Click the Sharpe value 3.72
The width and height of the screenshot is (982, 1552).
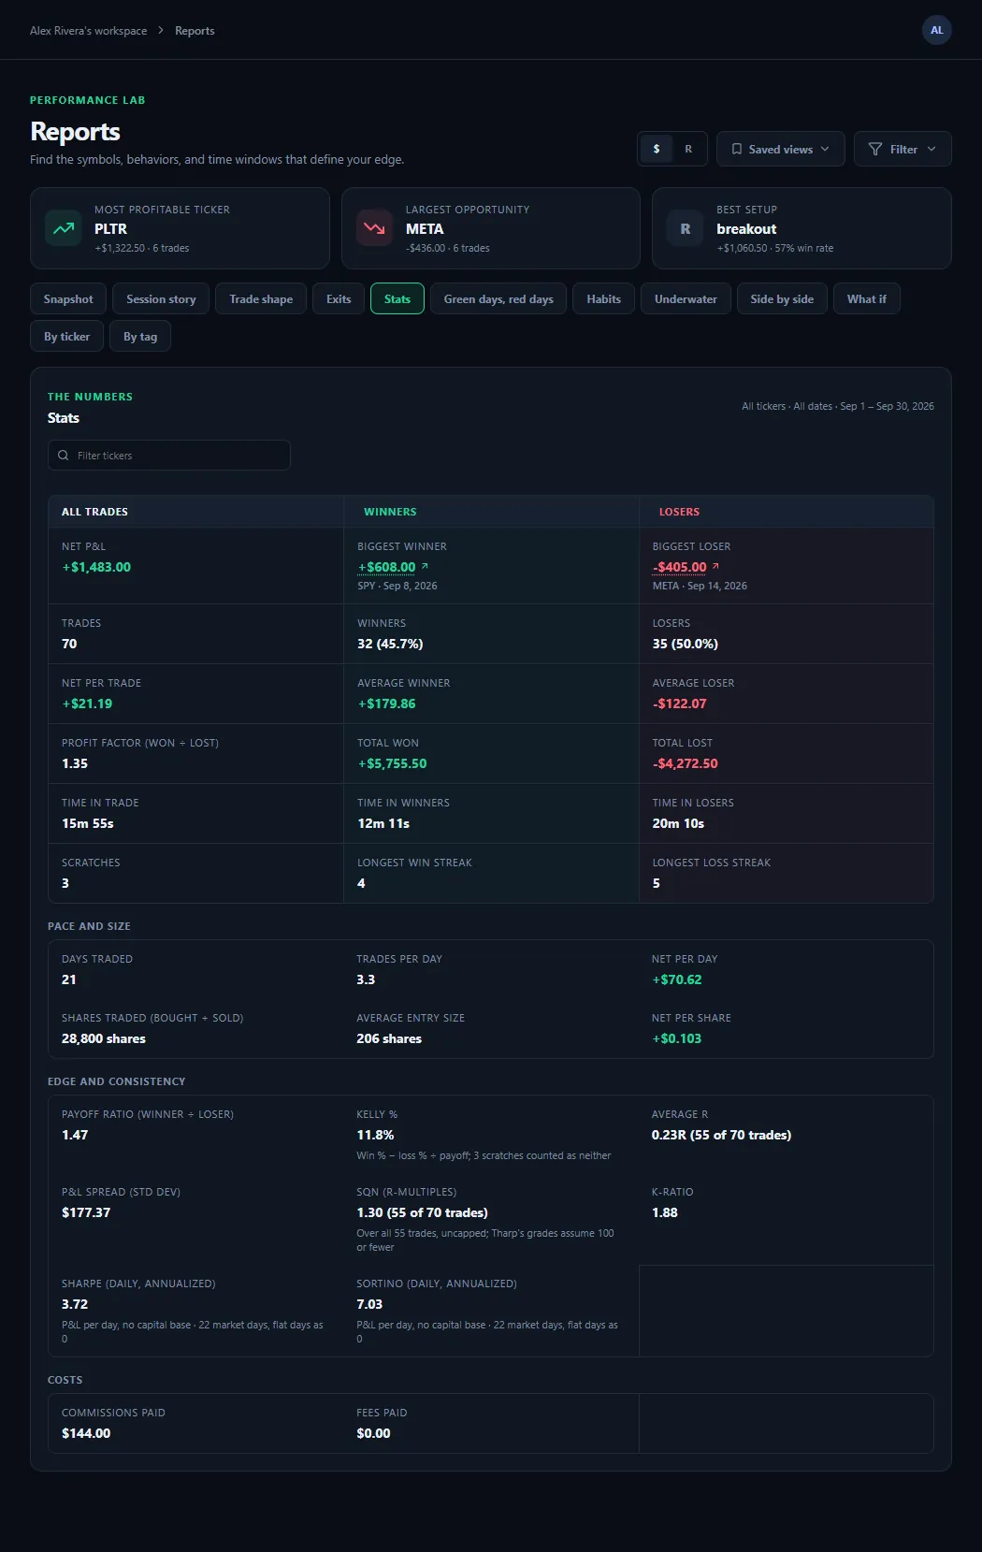[x=75, y=1304]
